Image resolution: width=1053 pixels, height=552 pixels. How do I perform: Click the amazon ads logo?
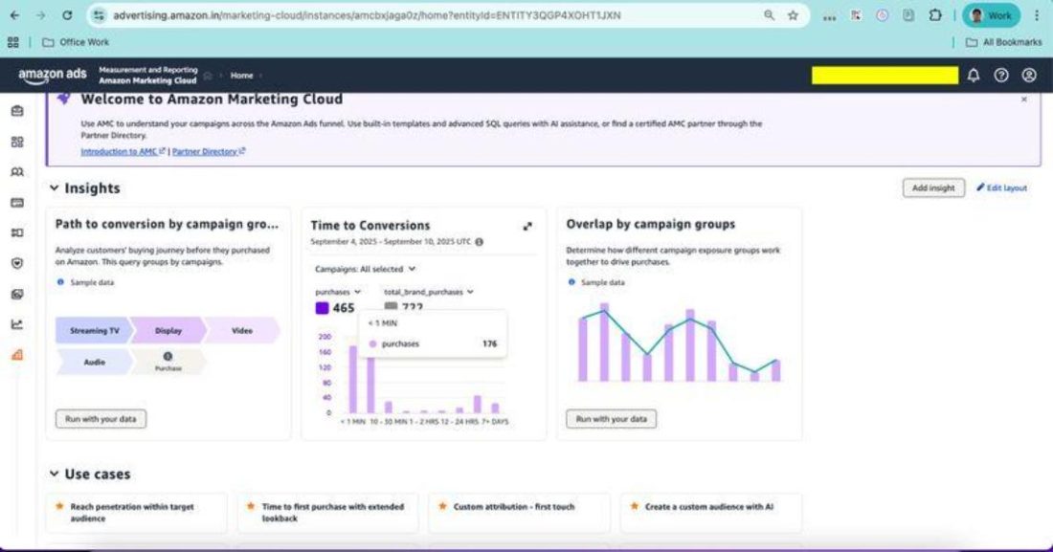53,76
